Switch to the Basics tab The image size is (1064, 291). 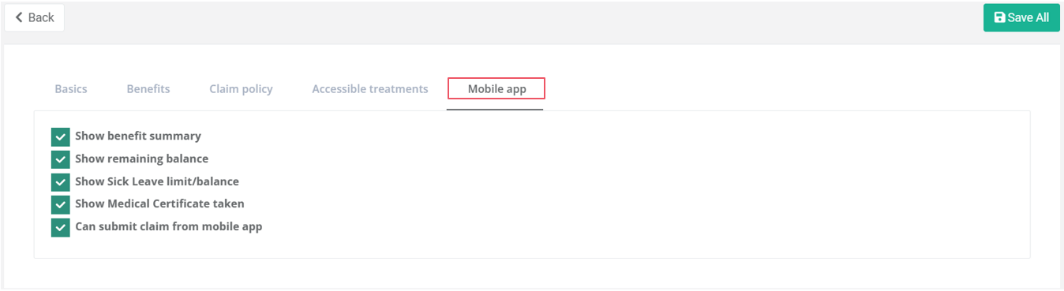[x=71, y=89]
